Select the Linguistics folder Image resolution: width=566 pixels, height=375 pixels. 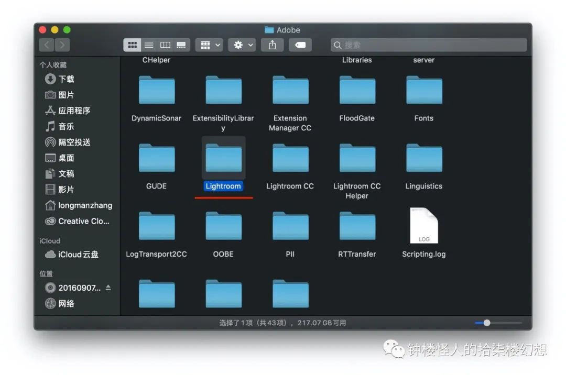424,158
